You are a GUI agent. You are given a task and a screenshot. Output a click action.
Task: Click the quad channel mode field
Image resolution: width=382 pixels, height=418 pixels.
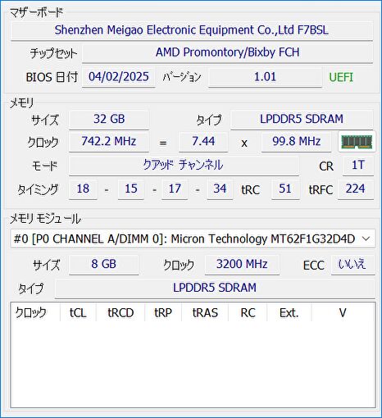coord(184,165)
